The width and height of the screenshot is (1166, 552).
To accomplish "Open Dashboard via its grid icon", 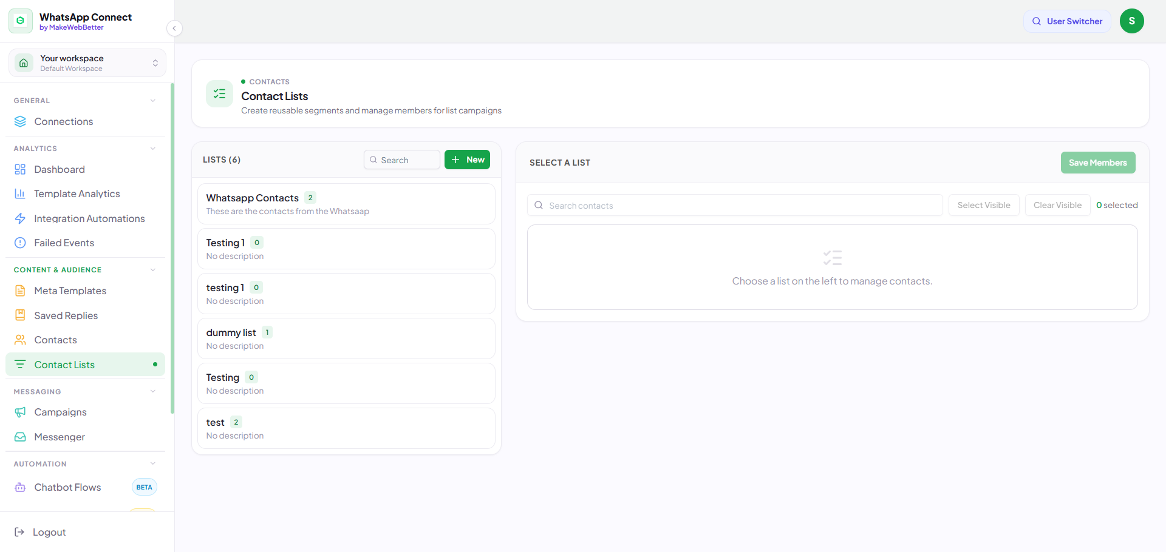I will coord(20,169).
